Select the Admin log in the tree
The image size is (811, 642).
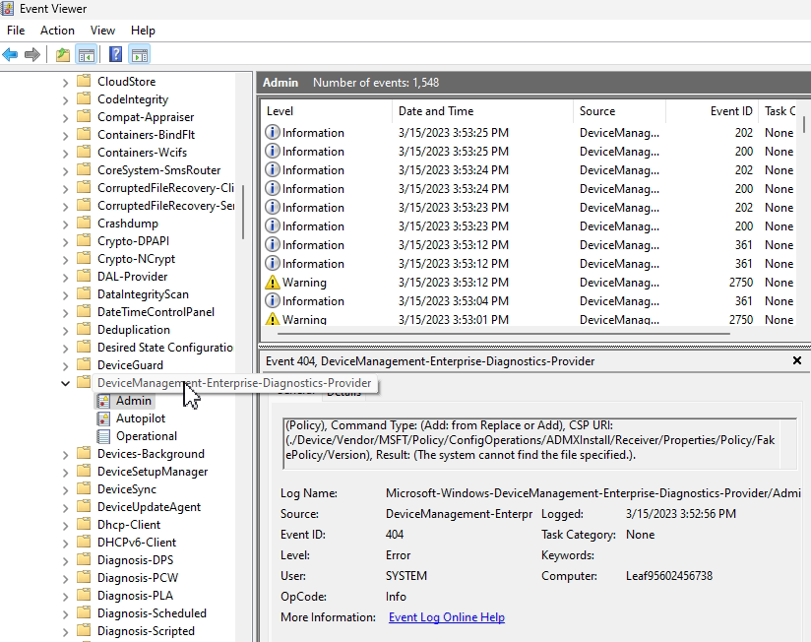(x=134, y=401)
